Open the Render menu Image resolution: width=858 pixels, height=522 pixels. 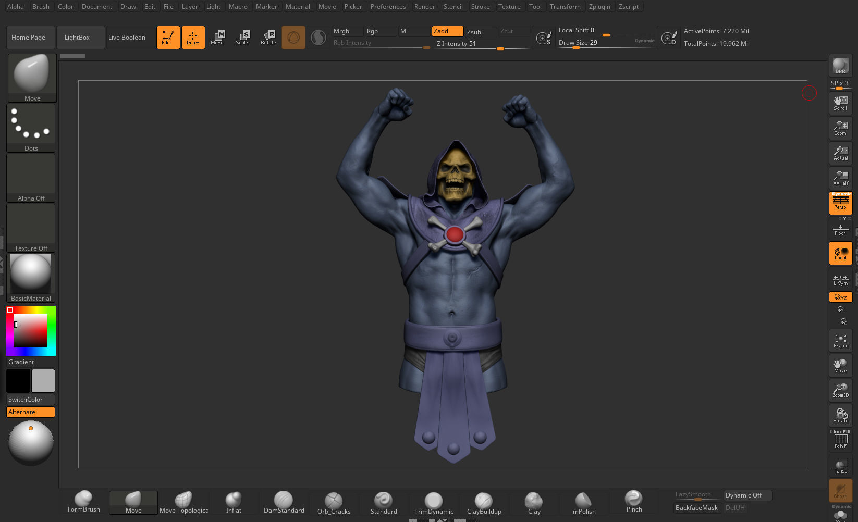pyautogui.click(x=424, y=7)
